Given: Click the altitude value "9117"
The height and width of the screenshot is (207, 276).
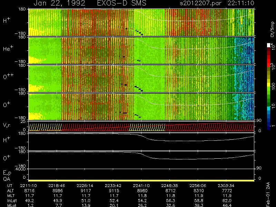Looking at the screenshot, I should [86, 191].
